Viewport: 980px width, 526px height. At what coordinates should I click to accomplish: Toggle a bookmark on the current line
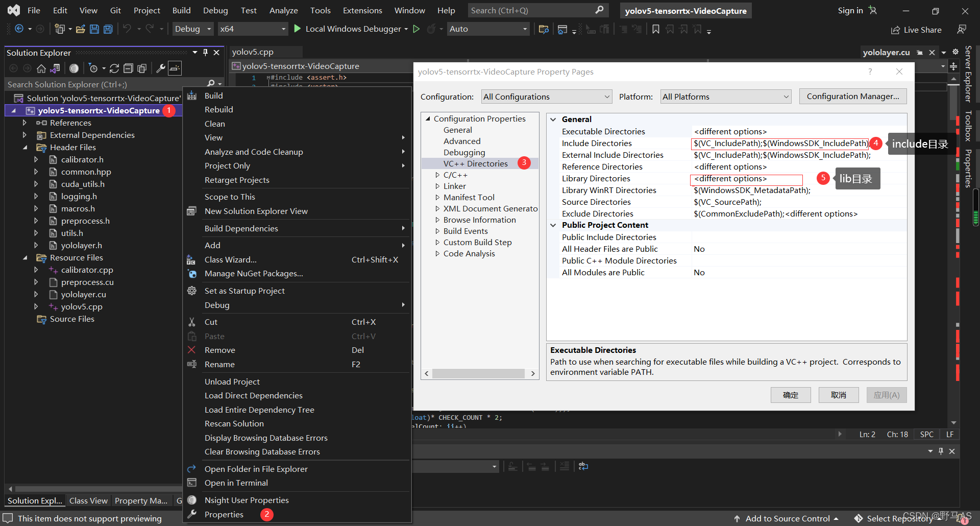pyautogui.click(x=656, y=29)
